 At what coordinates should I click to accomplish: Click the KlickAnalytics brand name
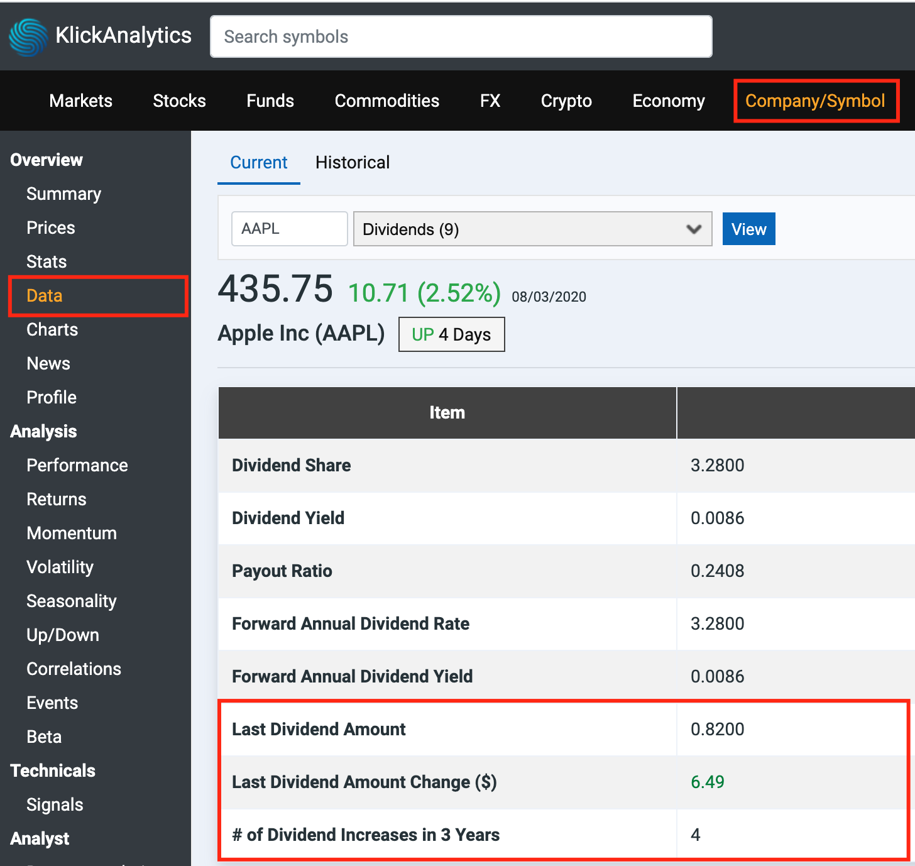coord(123,35)
